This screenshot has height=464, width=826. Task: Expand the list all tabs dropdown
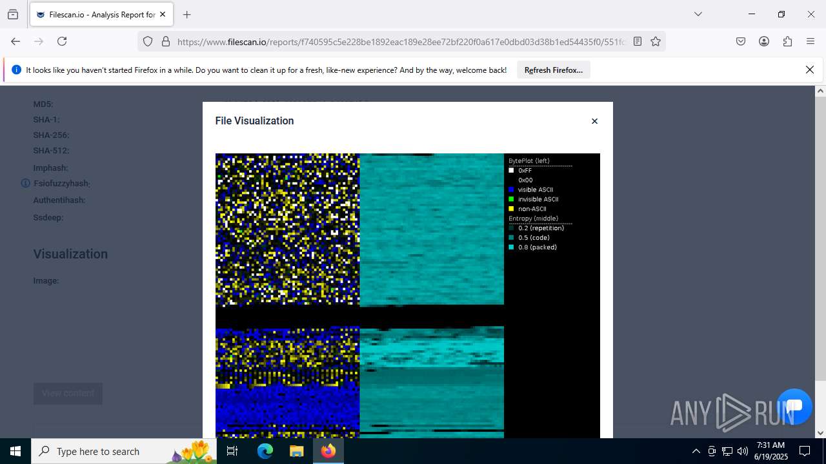pyautogui.click(x=698, y=14)
